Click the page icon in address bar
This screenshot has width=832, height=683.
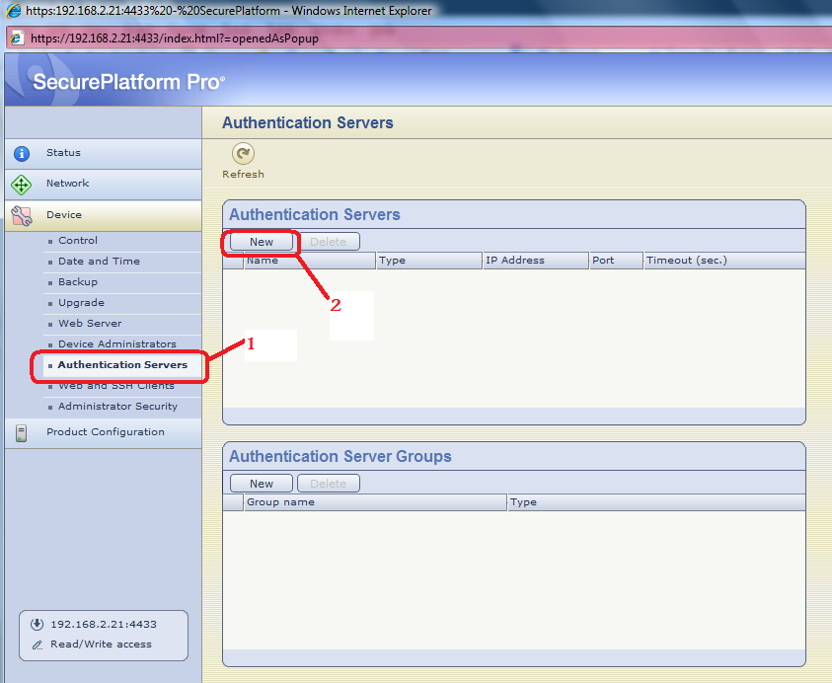tap(17, 38)
